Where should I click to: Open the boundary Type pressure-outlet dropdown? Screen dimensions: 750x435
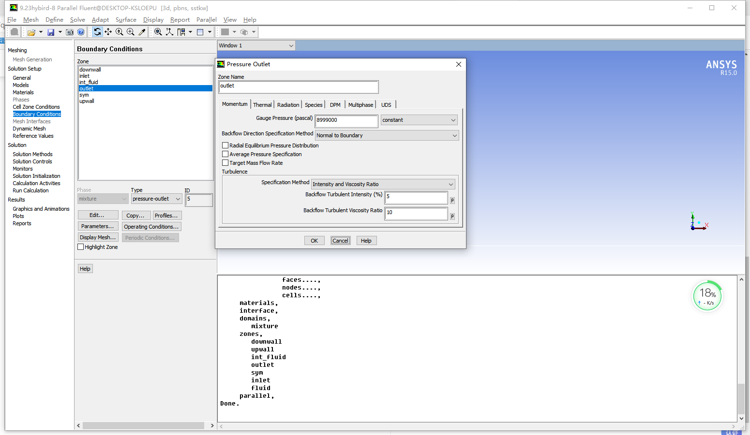[156, 199]
